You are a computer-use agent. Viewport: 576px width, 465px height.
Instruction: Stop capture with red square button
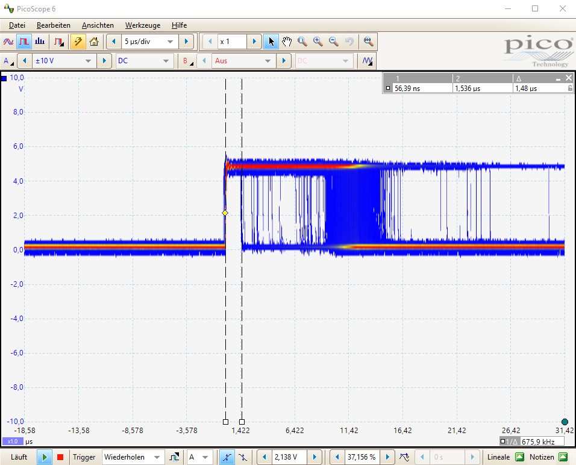coord(60,457)
